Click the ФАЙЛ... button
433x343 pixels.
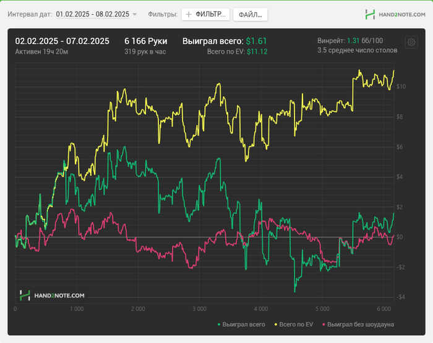point(250,15)
